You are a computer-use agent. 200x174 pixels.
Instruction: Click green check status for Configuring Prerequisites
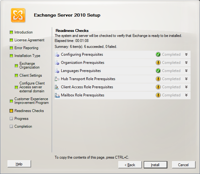[158, 54]
